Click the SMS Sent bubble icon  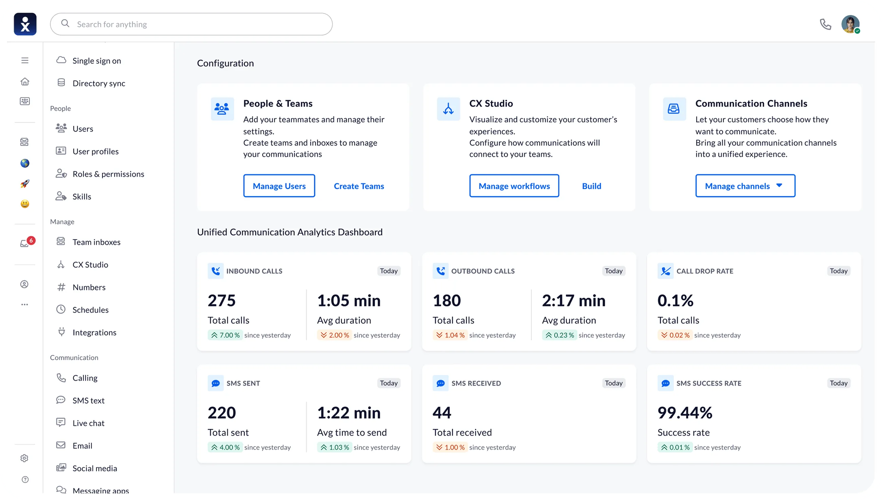point(215,383)
